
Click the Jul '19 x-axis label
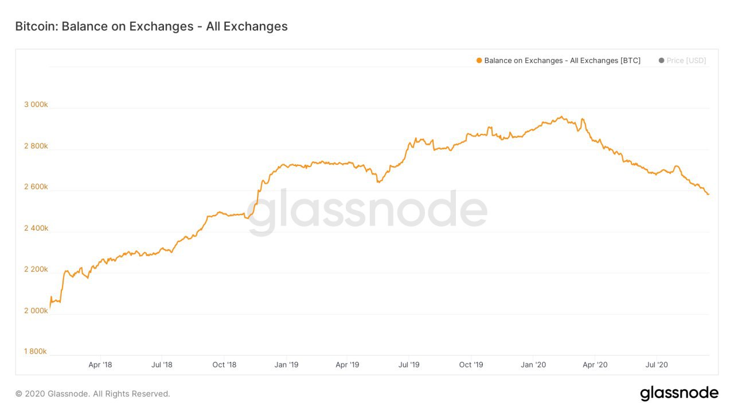pos(409,365)
